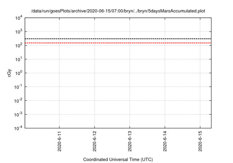Click the 10^1 y-axis tick label
This screenshot has width=233, height=163.
[19, 59]
